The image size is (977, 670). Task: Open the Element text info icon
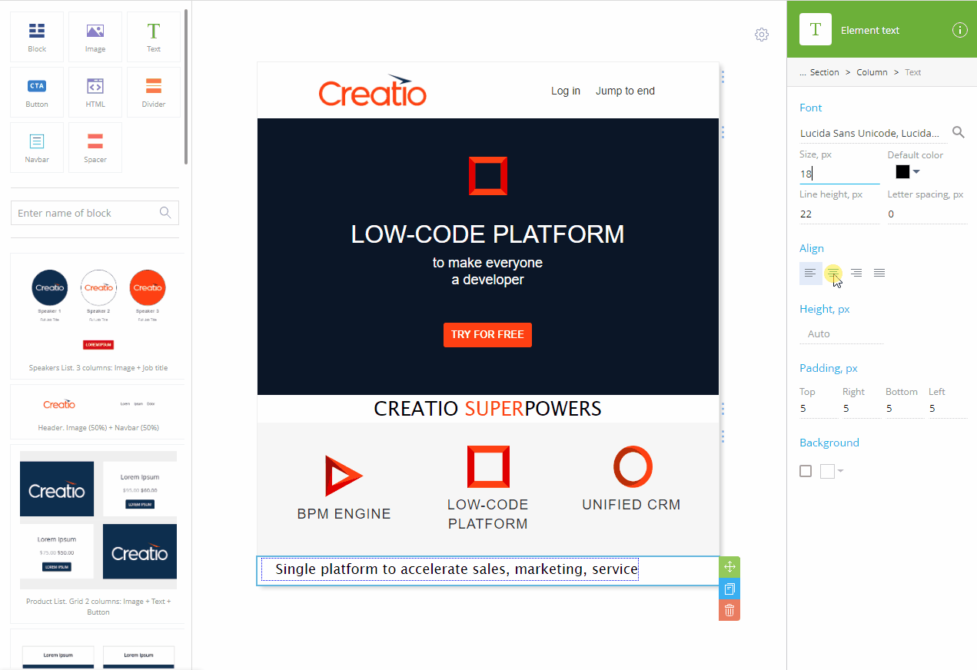pos(959,30)
